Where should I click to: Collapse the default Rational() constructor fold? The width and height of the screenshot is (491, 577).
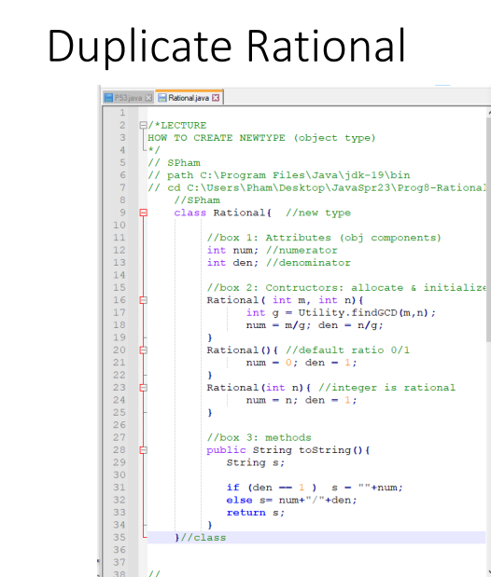tap(144, 350)
